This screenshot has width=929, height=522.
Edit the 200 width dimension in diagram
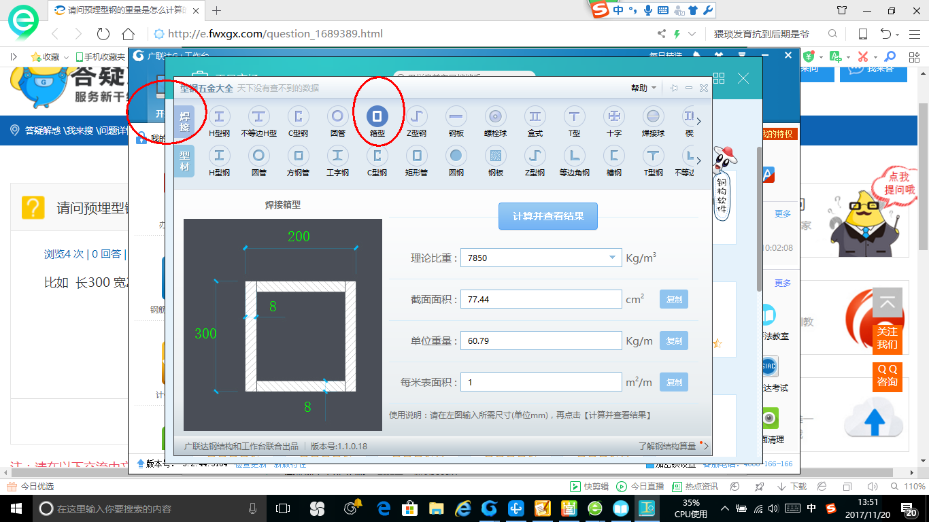[299, 237]
